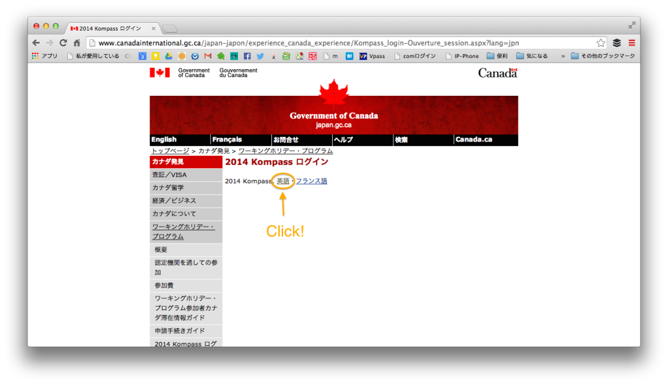The width and height of the screenshot is (668, 385).
Task: Expand hidden bookmarks with the » chevron
Action: 562,56
